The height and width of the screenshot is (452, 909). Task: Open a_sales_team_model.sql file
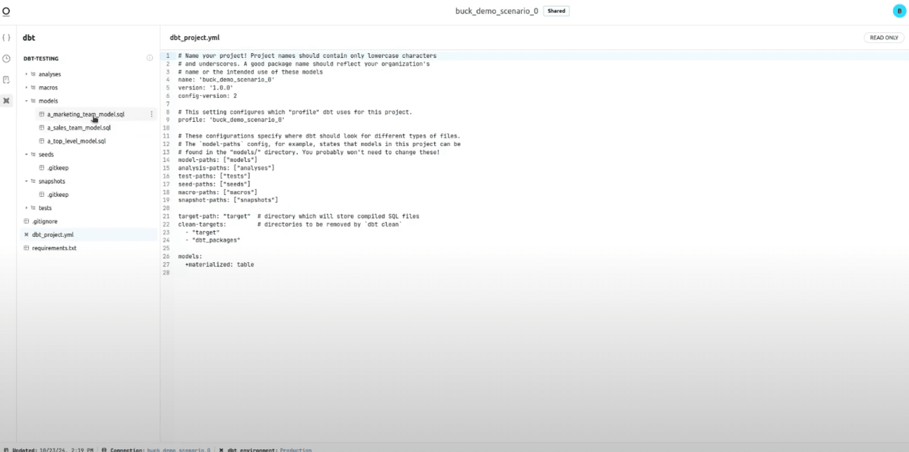[x=79, y=128]
